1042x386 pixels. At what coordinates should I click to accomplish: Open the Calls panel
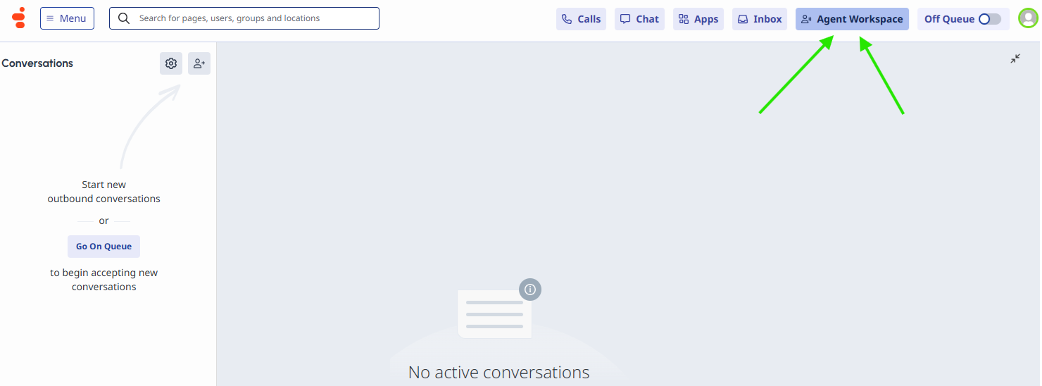pyautogui.click(x=581, y=19)
